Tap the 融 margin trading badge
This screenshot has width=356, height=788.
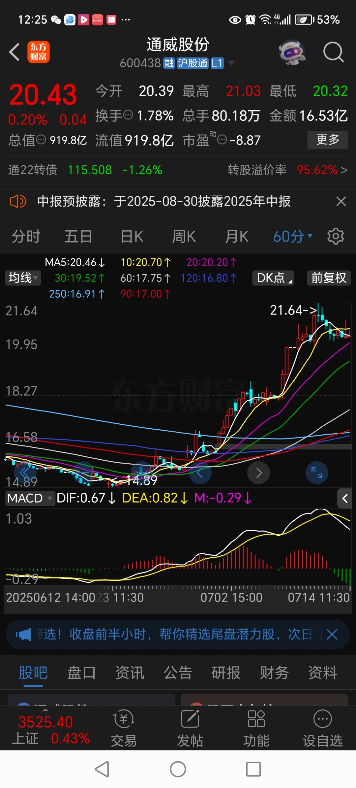click(x=169, y=63)
